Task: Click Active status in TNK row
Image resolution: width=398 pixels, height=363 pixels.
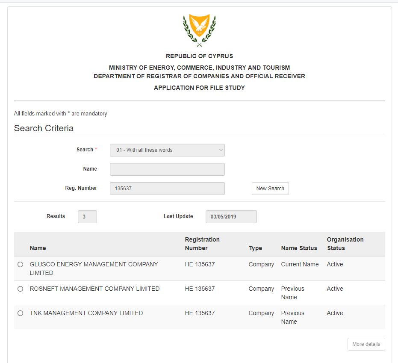Action: coord(335,313)
